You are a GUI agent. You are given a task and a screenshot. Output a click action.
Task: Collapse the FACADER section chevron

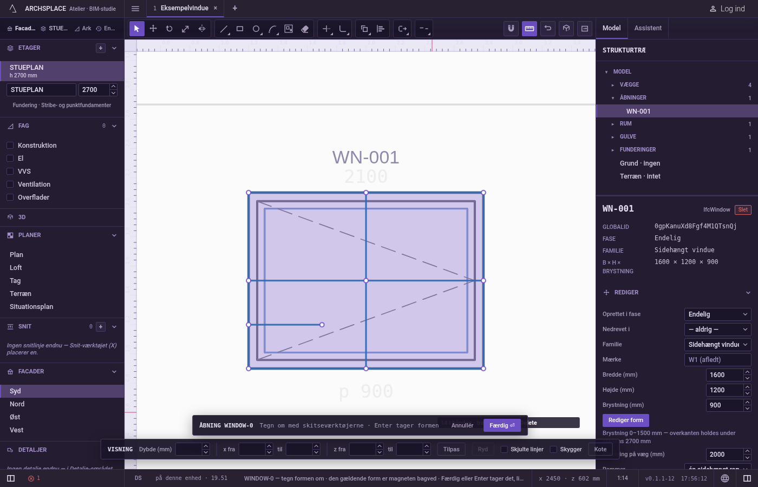pos(114,372)
